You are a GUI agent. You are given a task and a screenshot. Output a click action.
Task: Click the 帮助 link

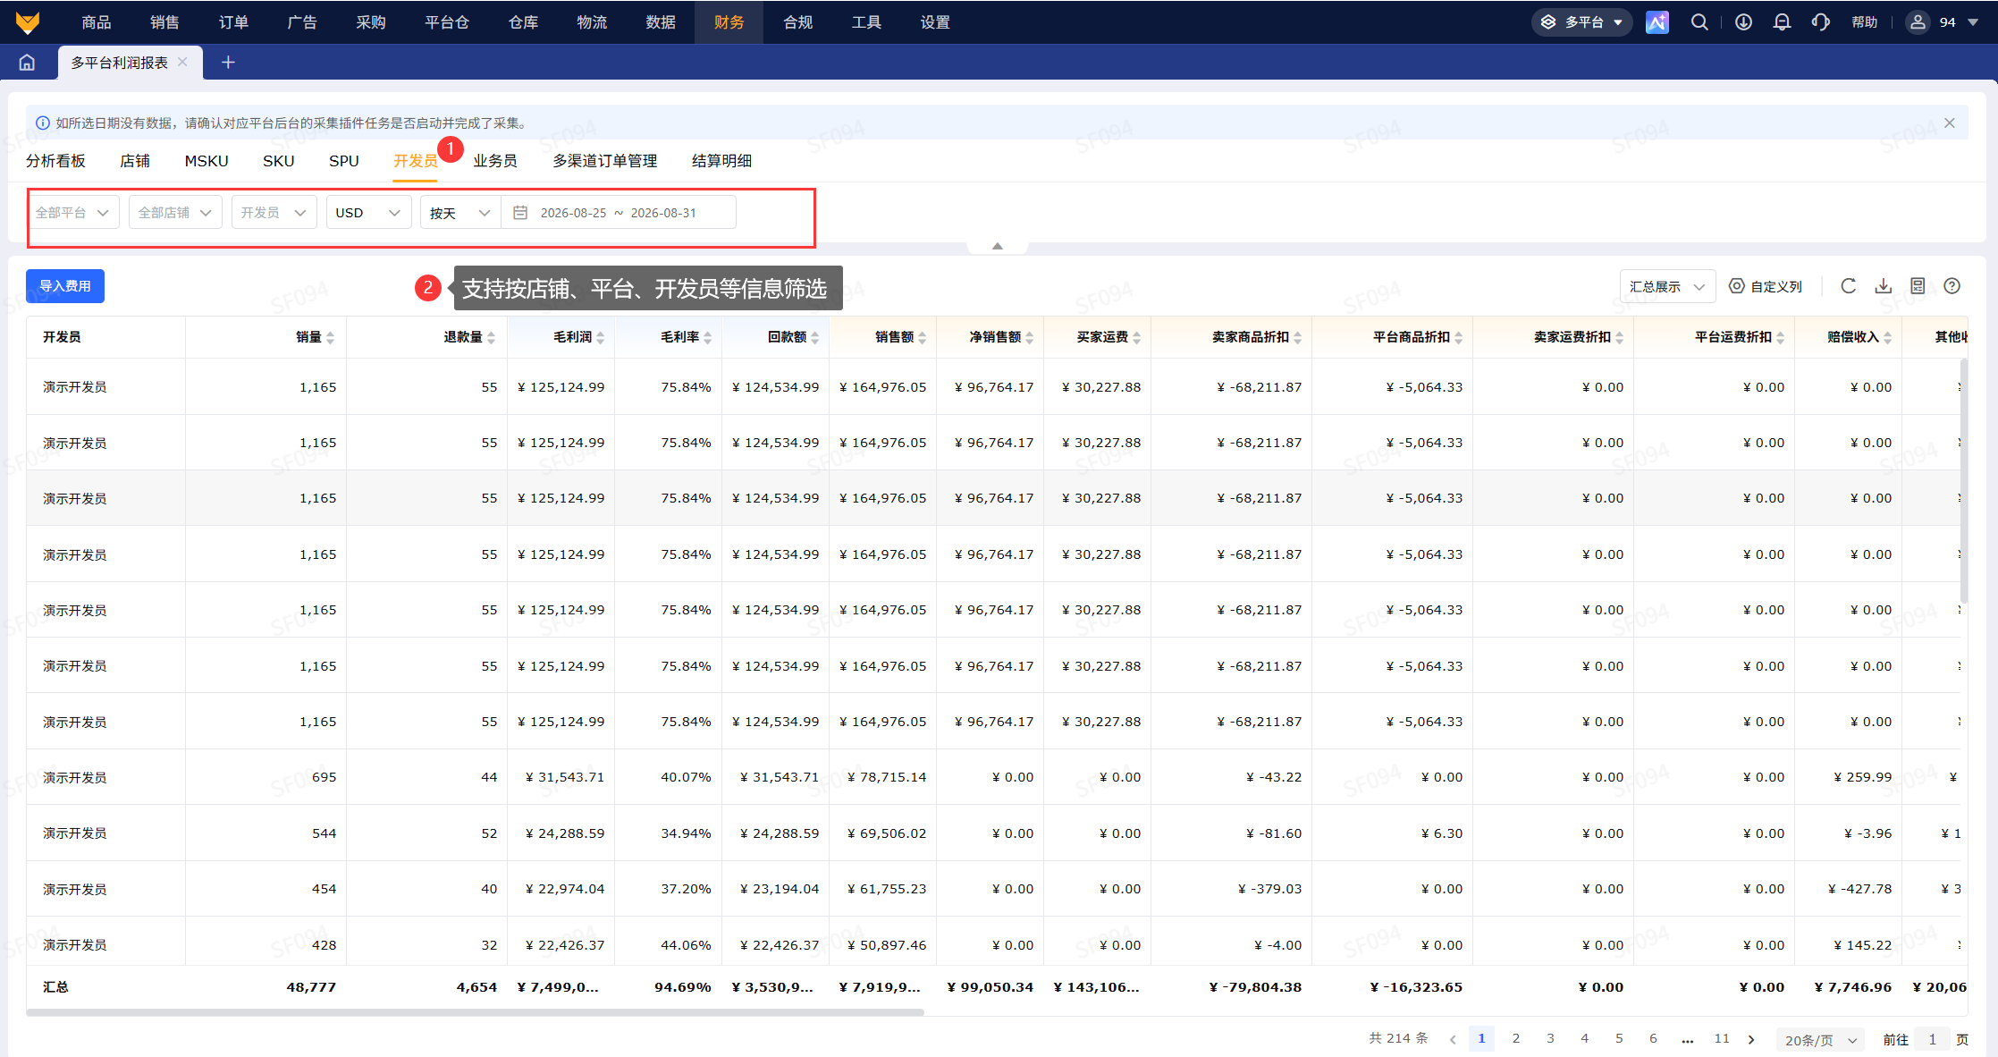click(x=1864, y=22)
